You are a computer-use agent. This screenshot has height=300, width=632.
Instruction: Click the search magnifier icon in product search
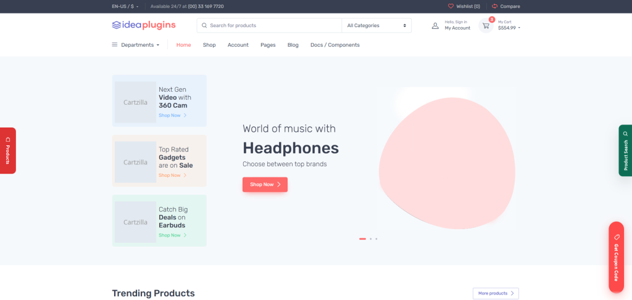pyautogui.click(x=204, y=25)
